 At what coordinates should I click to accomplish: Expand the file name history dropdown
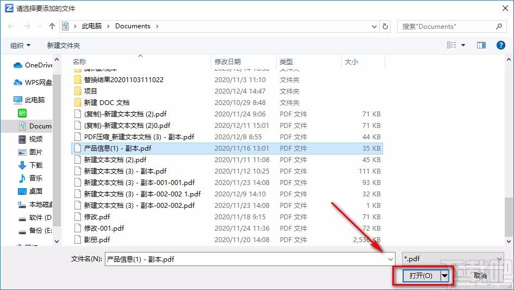[391, 259]
